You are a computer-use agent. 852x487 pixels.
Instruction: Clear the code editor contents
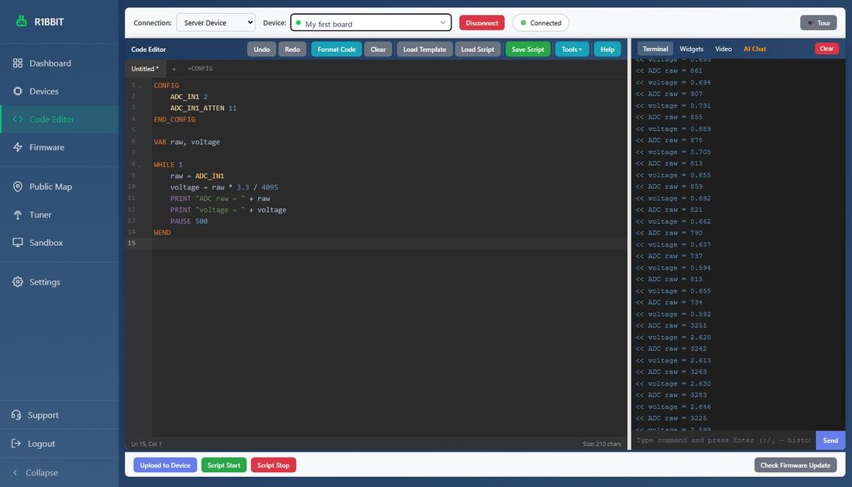click(378, 50)
